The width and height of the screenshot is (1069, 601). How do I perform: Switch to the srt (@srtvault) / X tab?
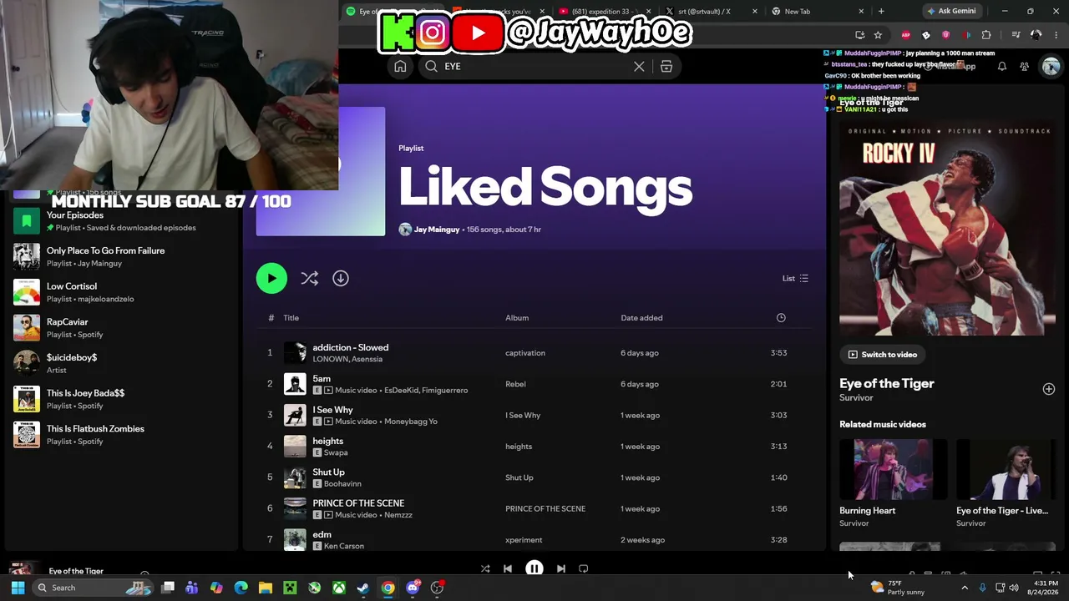point(711,12)
